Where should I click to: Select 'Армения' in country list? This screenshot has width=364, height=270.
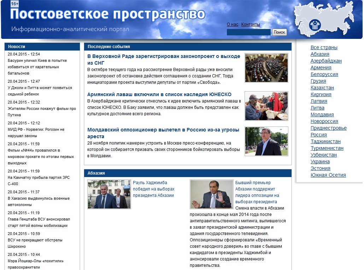pyautogui.click(x=321, y=67)
